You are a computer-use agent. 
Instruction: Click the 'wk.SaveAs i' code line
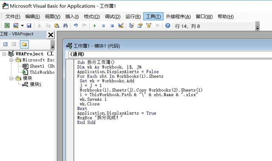(x=93, y=99)
